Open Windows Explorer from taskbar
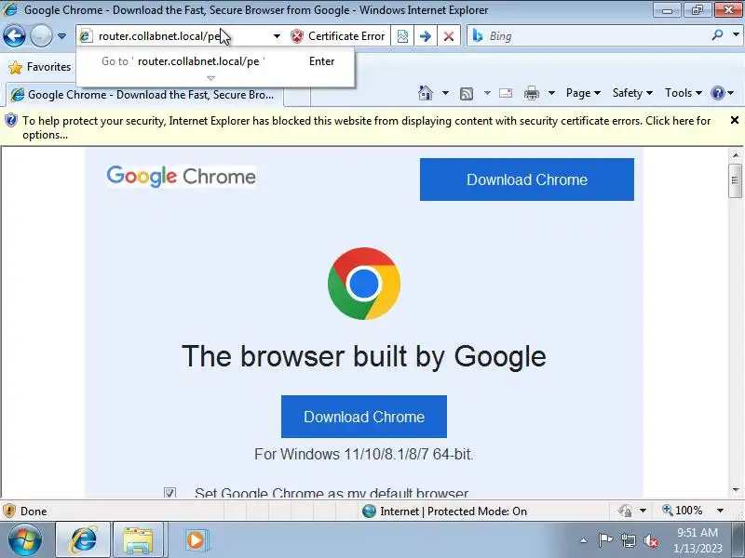Image resolution: width=745 pixels, height=558 pixels. click(x=138, y=540)
